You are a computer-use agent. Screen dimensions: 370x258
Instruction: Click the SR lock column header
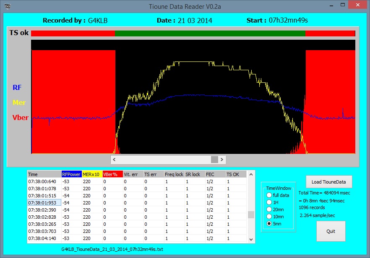[195, 174]
